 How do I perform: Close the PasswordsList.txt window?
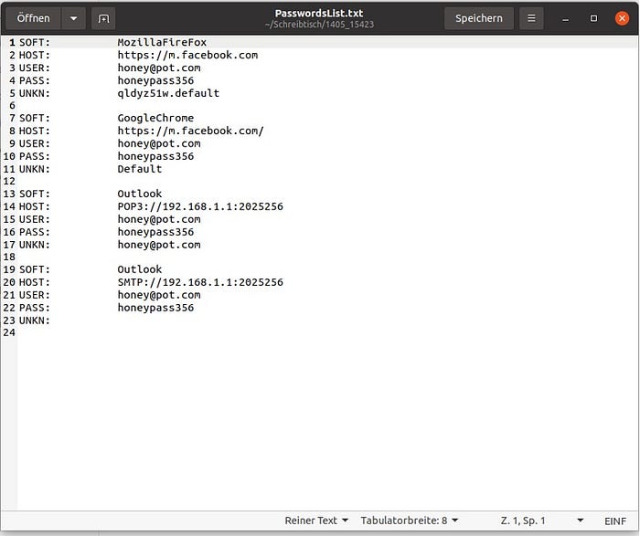(x=622, y=18)
